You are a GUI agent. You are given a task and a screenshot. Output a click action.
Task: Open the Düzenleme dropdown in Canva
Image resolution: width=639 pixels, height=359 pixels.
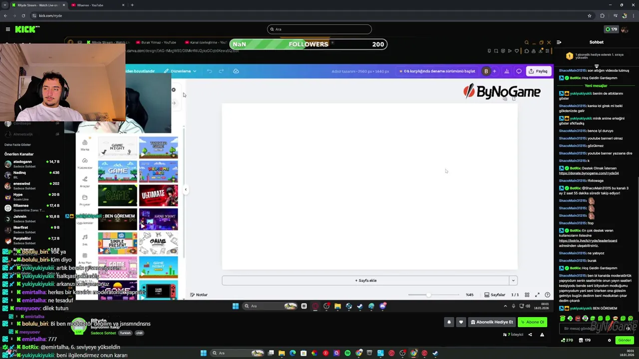(180, 71)
